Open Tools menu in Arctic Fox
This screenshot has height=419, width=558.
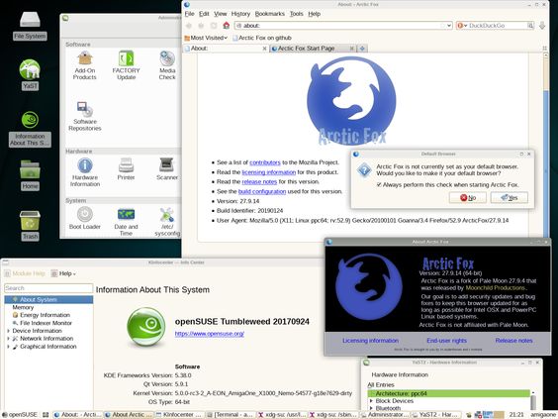coord(296,14)
